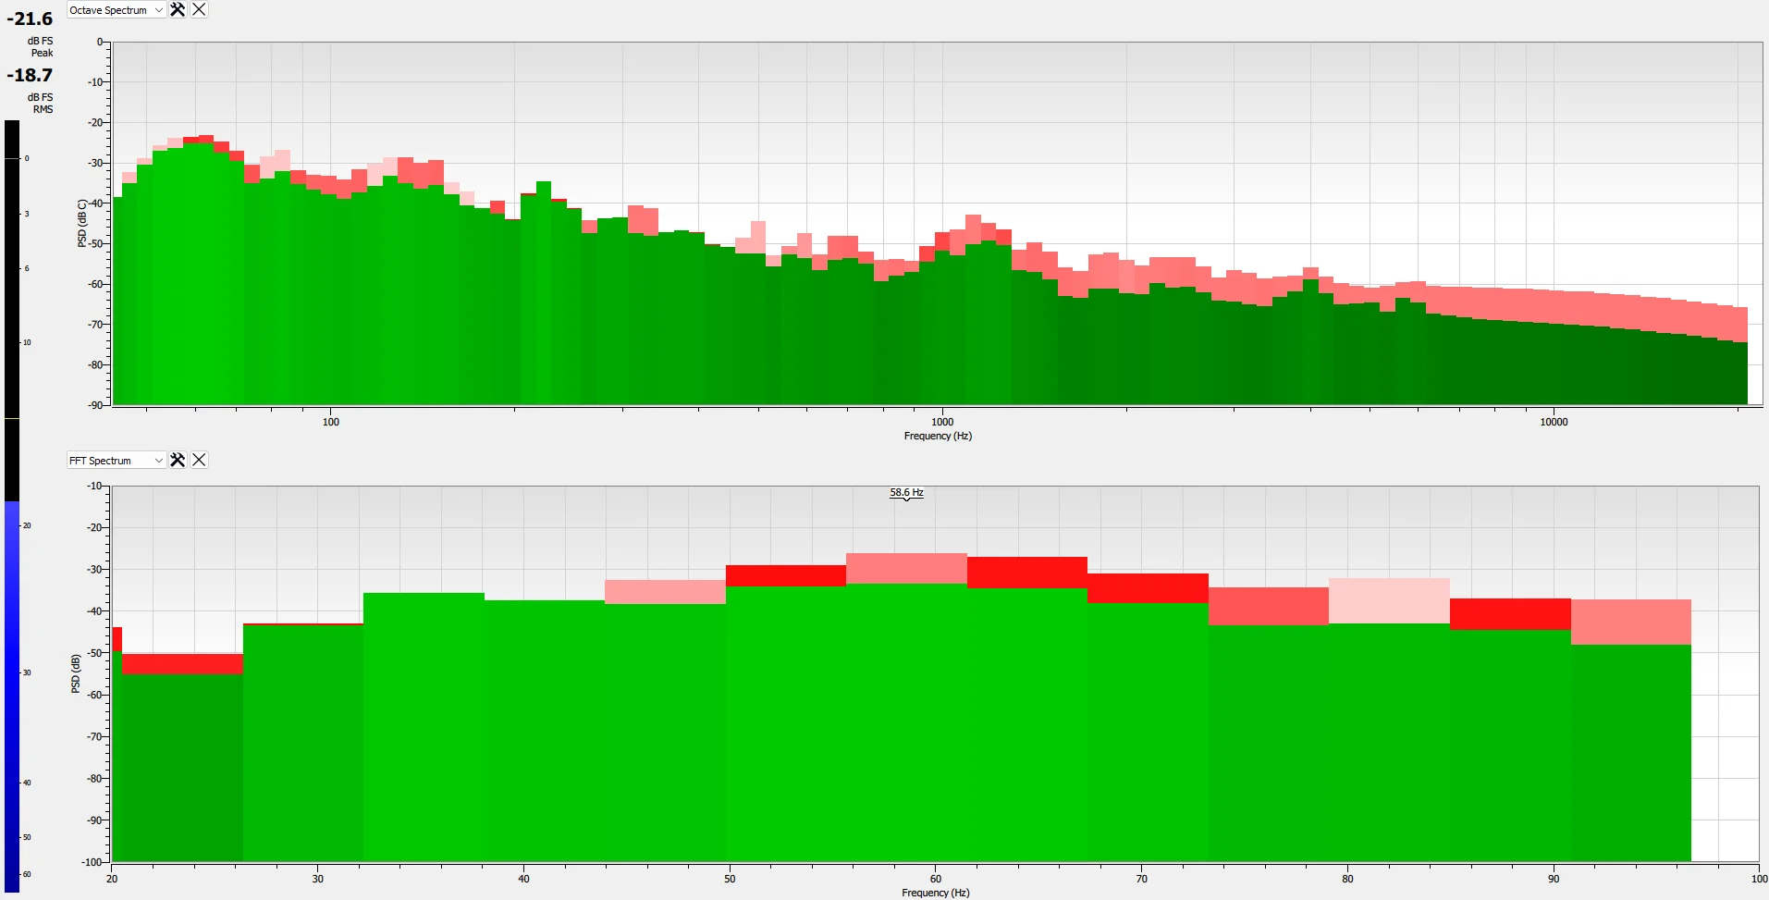Screen dimensions: 1769x900
Task: Click the RMS label under dB FS
Action: pyautogui.click(x=43, y=109)
